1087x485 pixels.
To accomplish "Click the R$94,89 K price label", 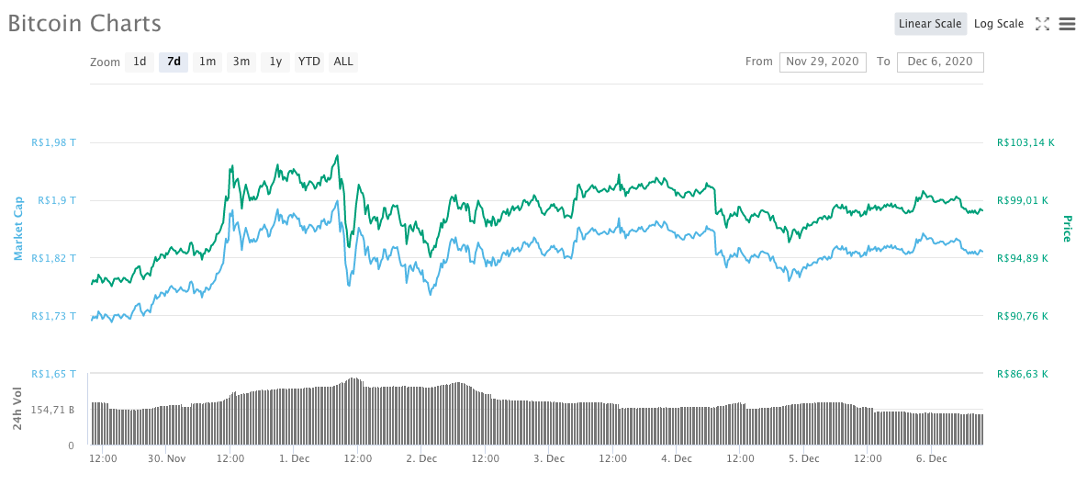I will point(1023,258).
